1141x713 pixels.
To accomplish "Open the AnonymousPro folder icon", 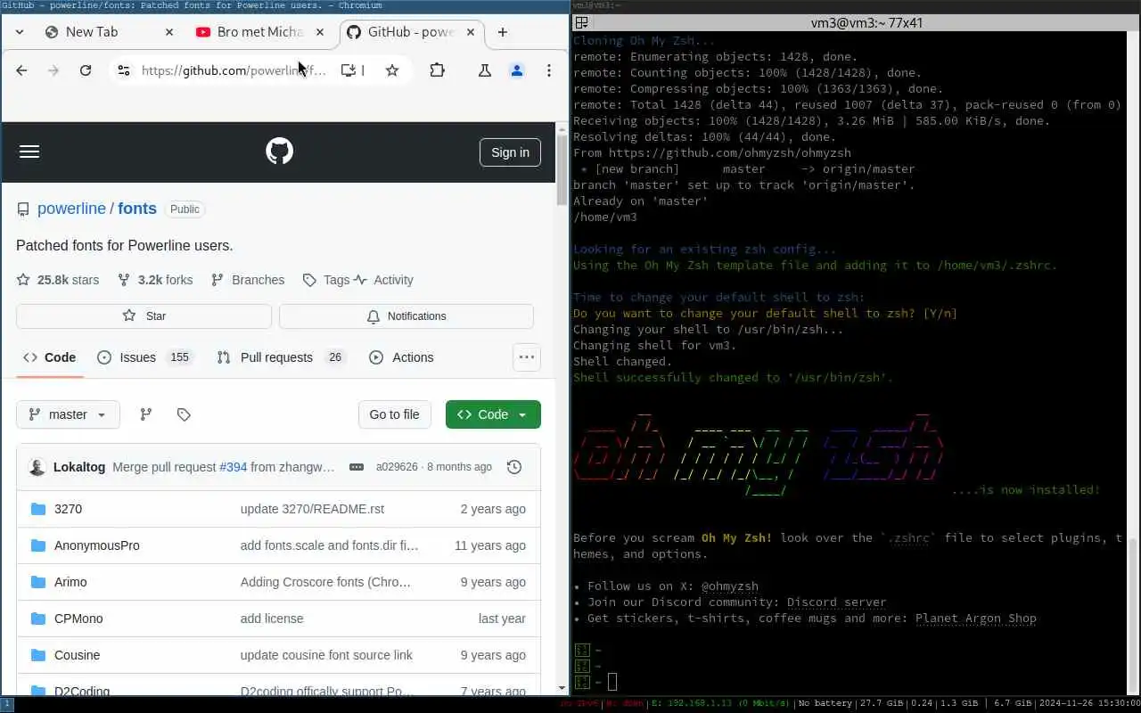I will 38,545.
